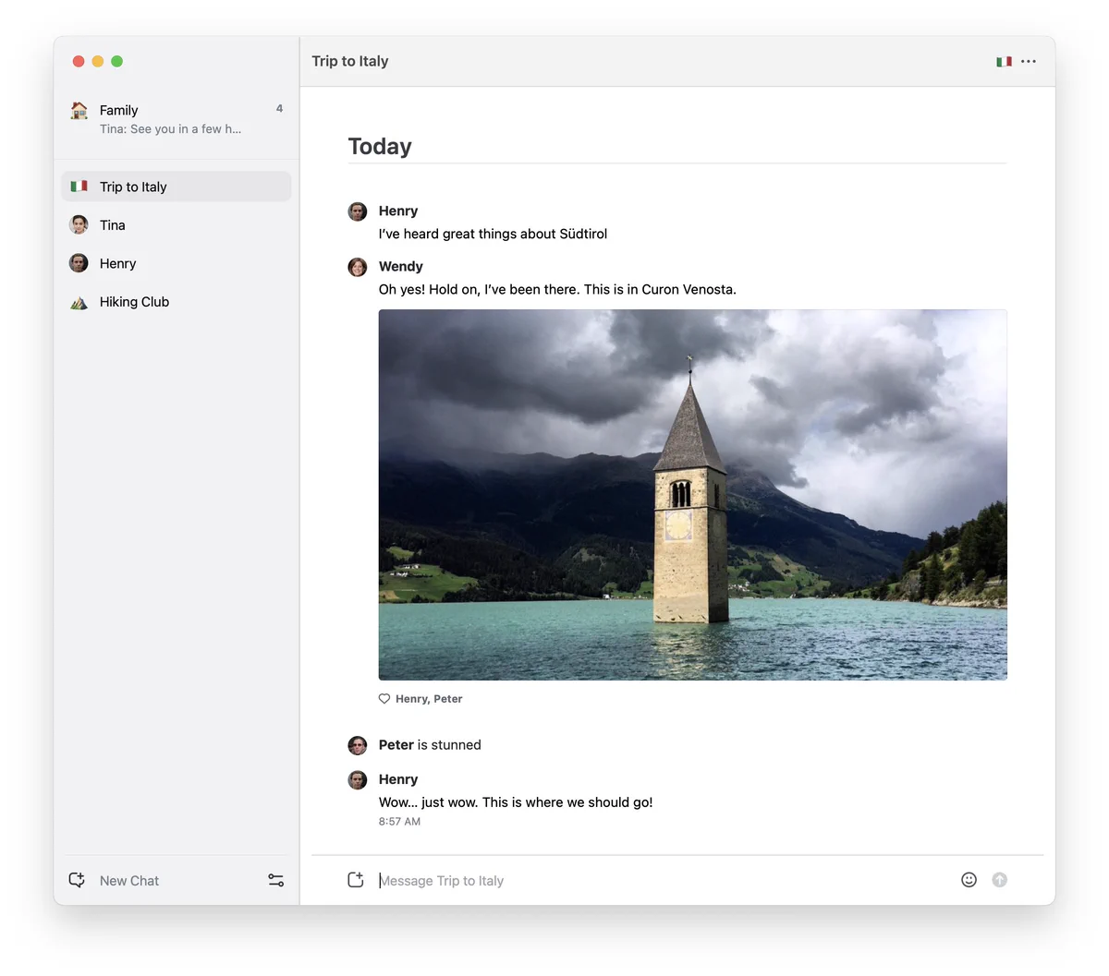Click Wendy's name above her message

point(401,266)
